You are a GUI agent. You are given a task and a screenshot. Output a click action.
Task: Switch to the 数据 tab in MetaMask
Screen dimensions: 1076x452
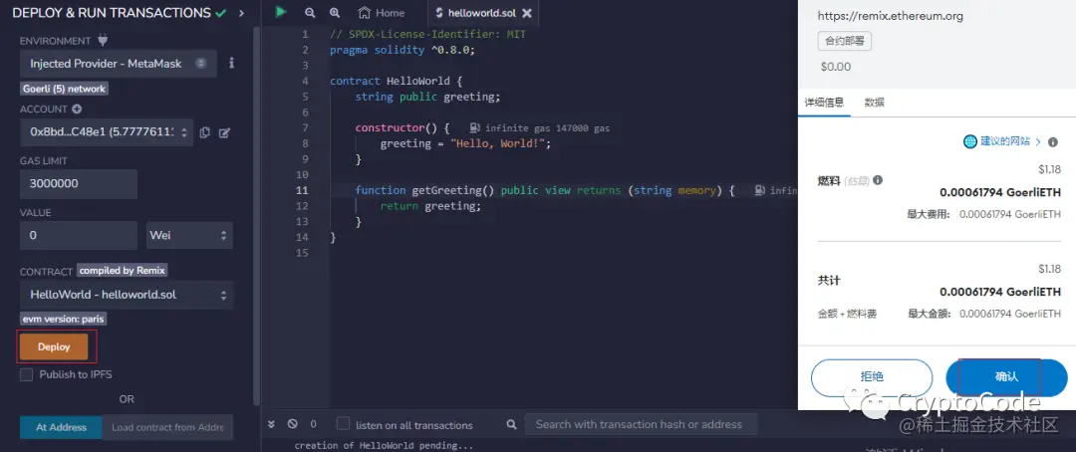[874, 103]
